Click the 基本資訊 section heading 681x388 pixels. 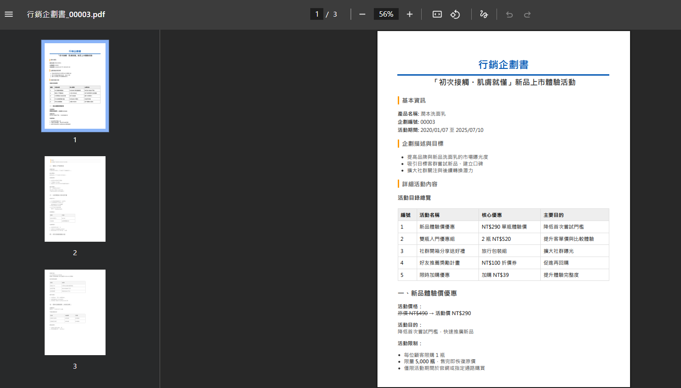point(414,100)
